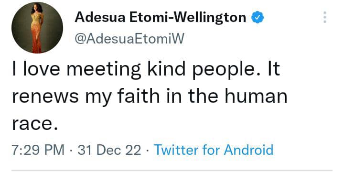Click the 31 Dec 22 date

(x=109, y=150)
